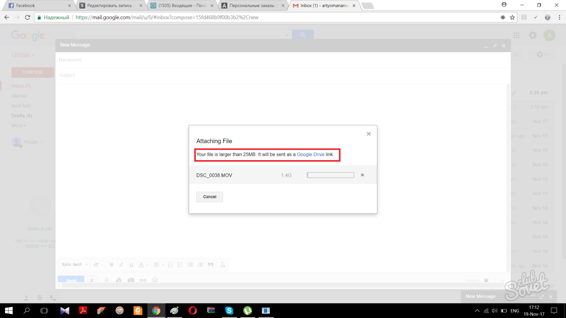This screenshot has width=566, height=318.
Task: Open the Google apps grid
Action: coord(516,35)
